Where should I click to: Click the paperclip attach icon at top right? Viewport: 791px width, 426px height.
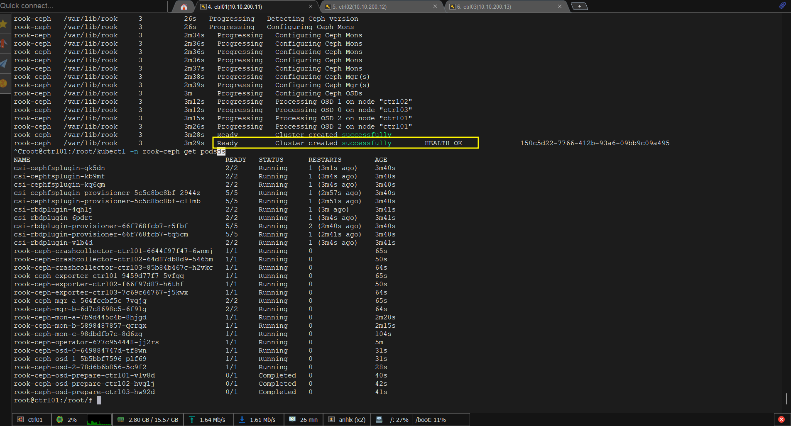[x=782, y=6]
